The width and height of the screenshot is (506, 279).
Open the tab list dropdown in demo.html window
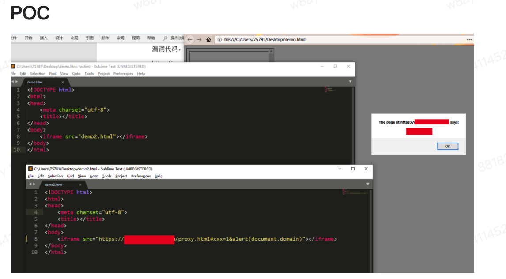pos(350,81)
